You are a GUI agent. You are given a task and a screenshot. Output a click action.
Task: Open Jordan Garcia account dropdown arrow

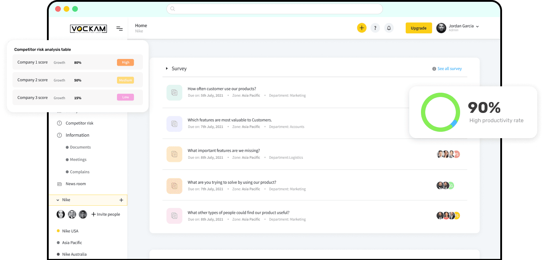[x=477, y=26]
